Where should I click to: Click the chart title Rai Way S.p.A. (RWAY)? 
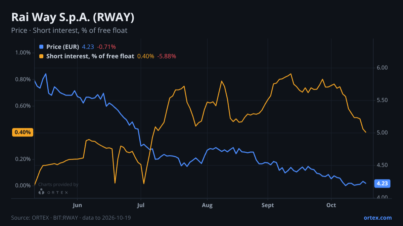point(73,17)
